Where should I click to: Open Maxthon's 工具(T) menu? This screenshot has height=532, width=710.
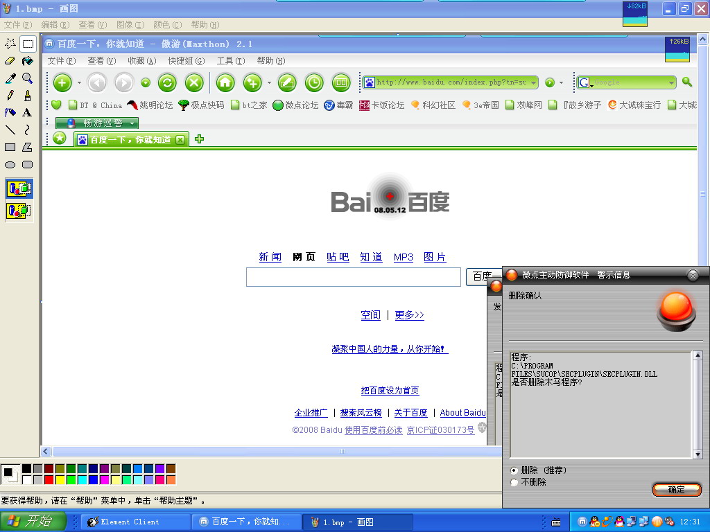point(231,61)
